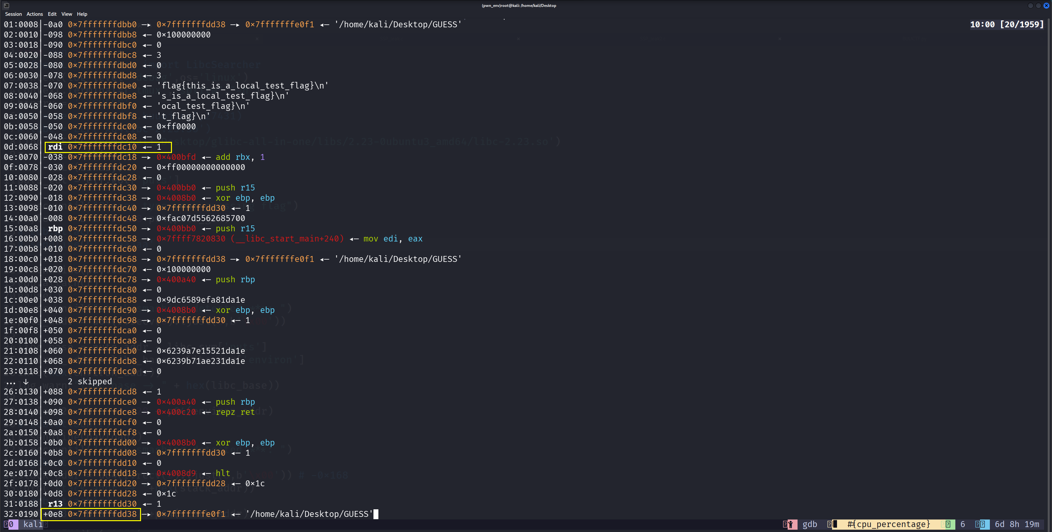Click the 'rbp' register label
This screenshot has width=1052, height=532.
click(55, 228)
